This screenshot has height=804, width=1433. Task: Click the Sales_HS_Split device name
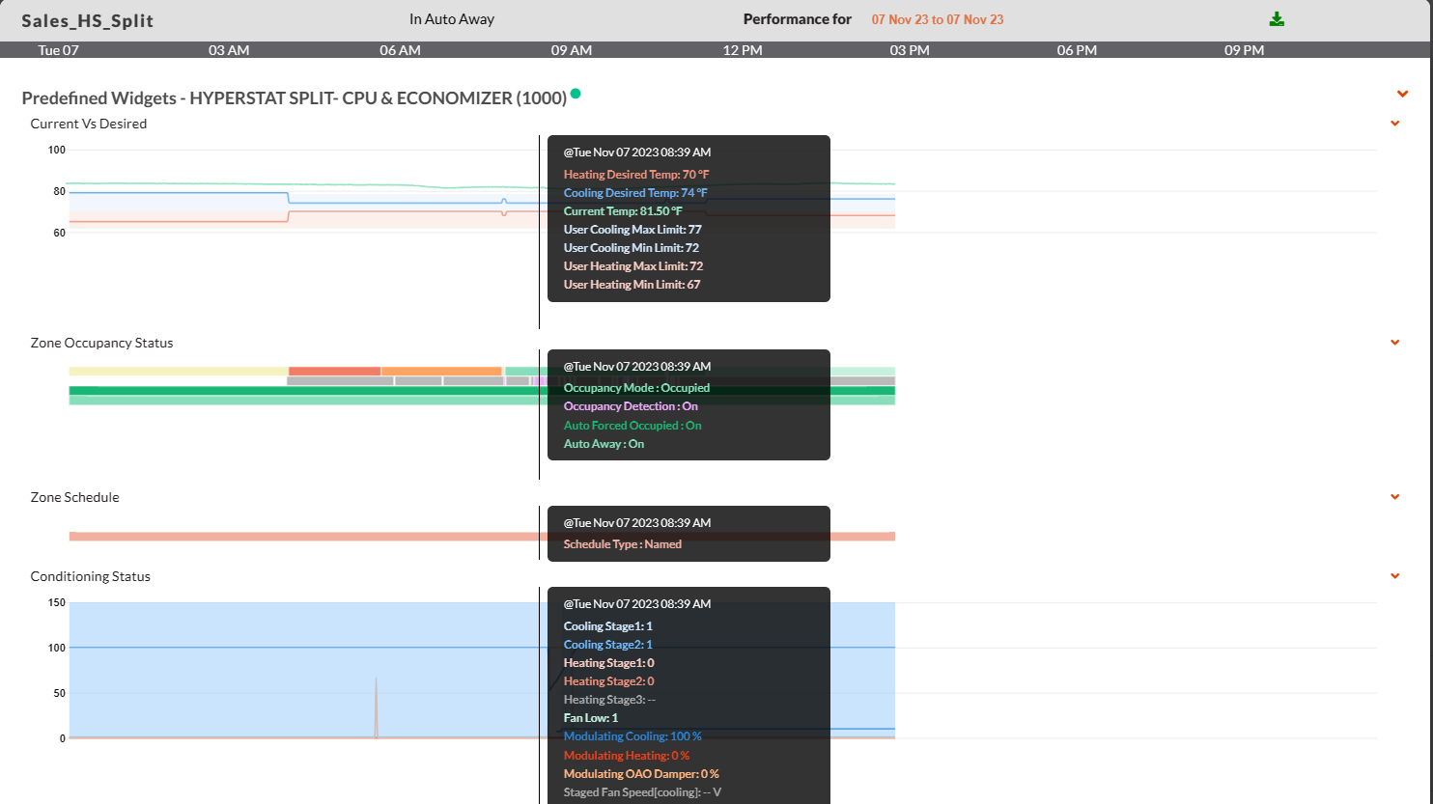pos(87,20)
